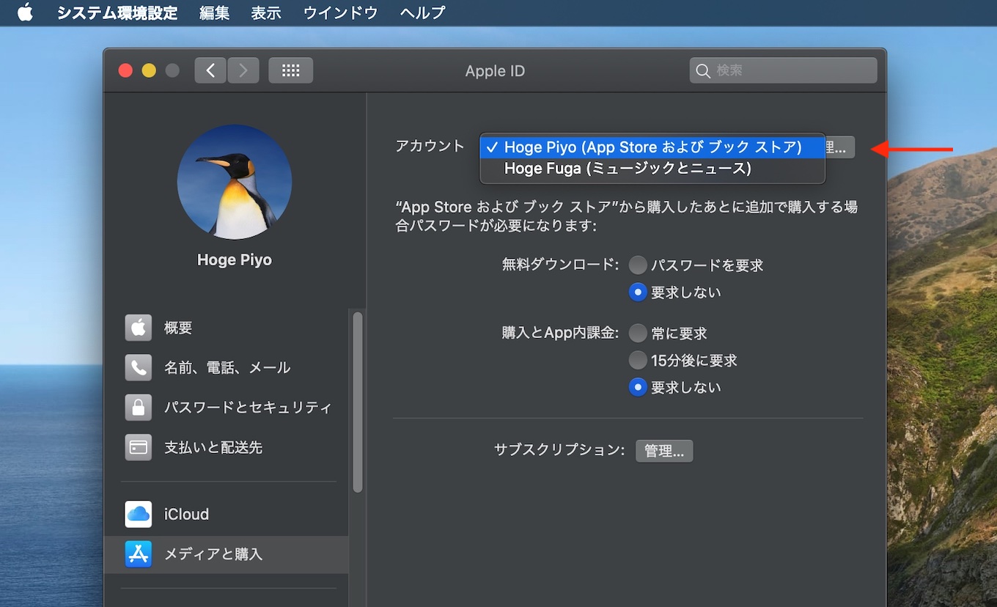Click the sidebar vertical scrollbar
This screenshot has height=607, width=997.
tap(358, 402)
